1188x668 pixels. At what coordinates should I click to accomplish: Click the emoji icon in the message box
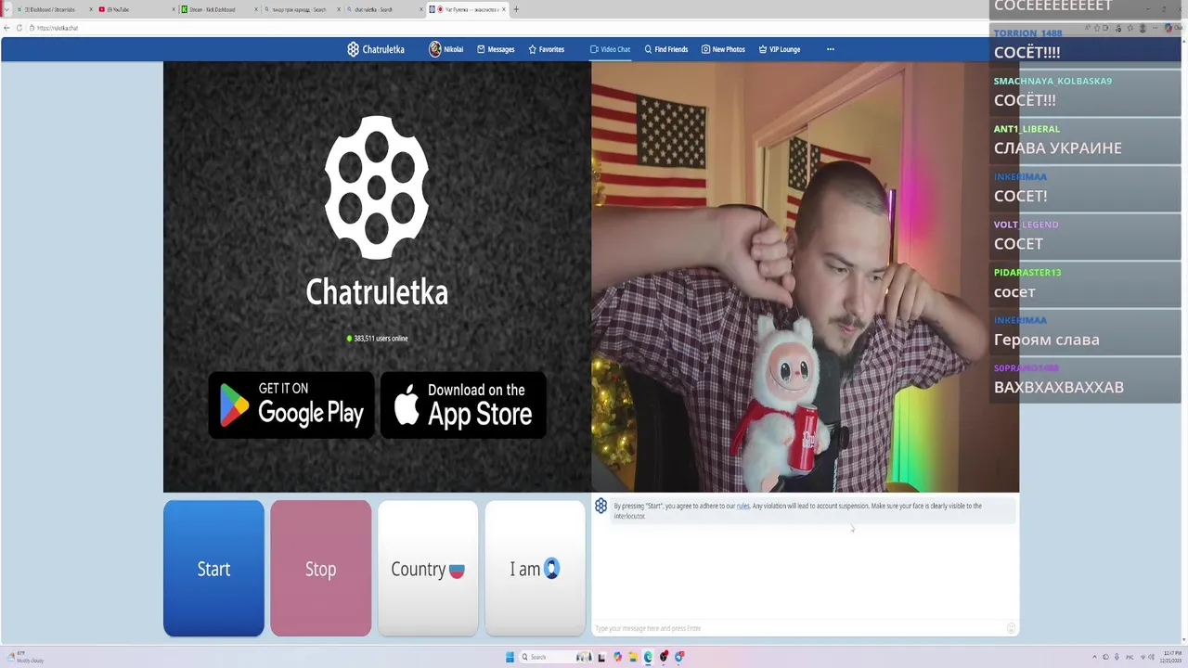coord(1011,628)
